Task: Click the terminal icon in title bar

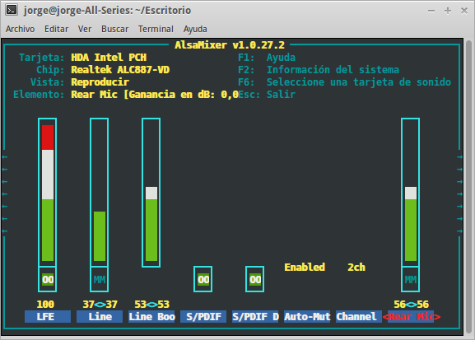Action: [12, 10]
